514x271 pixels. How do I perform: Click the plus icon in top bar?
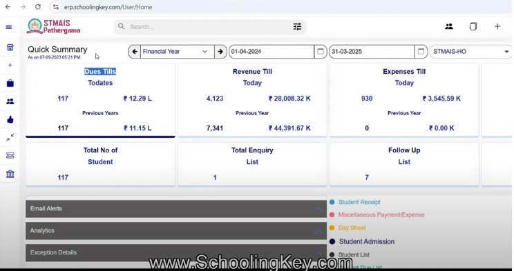497,26
